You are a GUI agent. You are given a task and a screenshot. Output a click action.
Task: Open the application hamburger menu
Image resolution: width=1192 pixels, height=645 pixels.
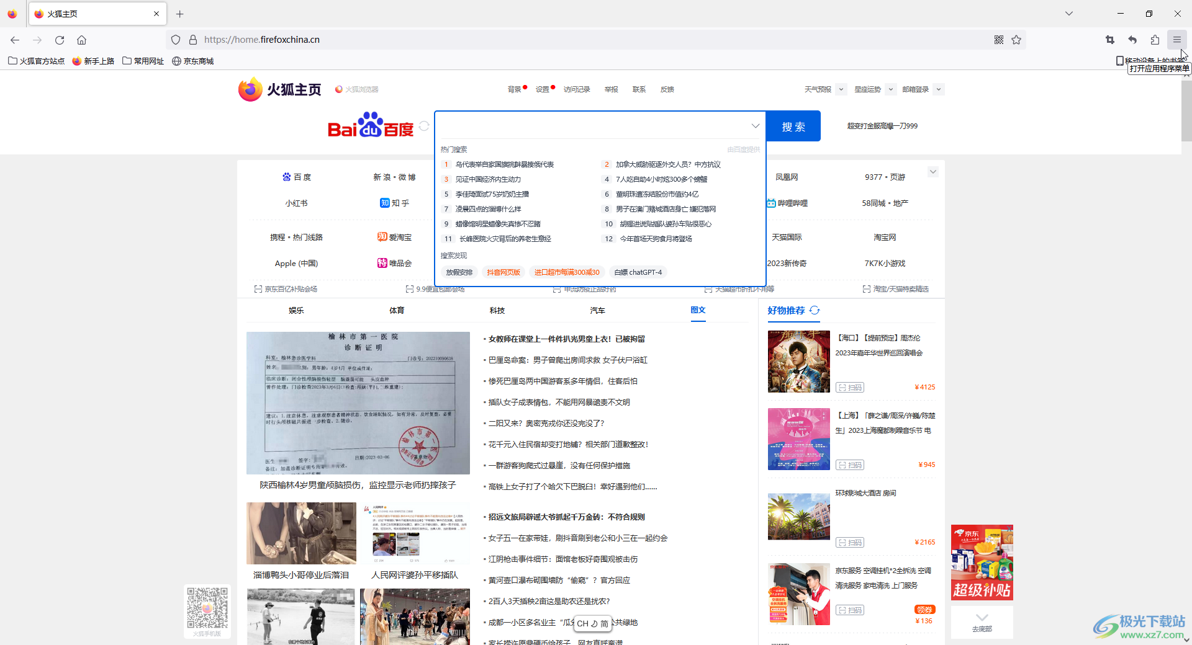pos(1176,40)
